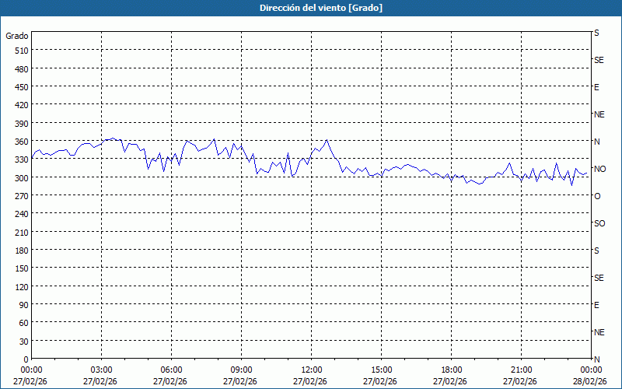Click the O compass direction label
This screenshot has height=389, width=622.
pyautogui.click(x=597, y=196)
